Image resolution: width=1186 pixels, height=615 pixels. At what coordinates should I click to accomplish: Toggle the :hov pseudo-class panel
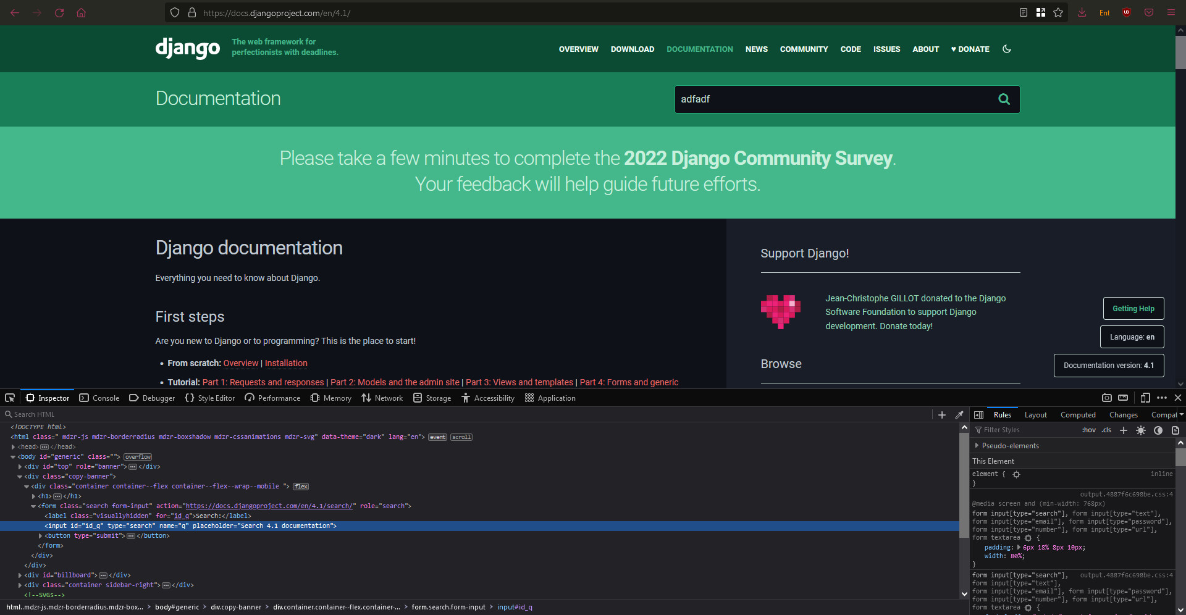point(1089,430)
